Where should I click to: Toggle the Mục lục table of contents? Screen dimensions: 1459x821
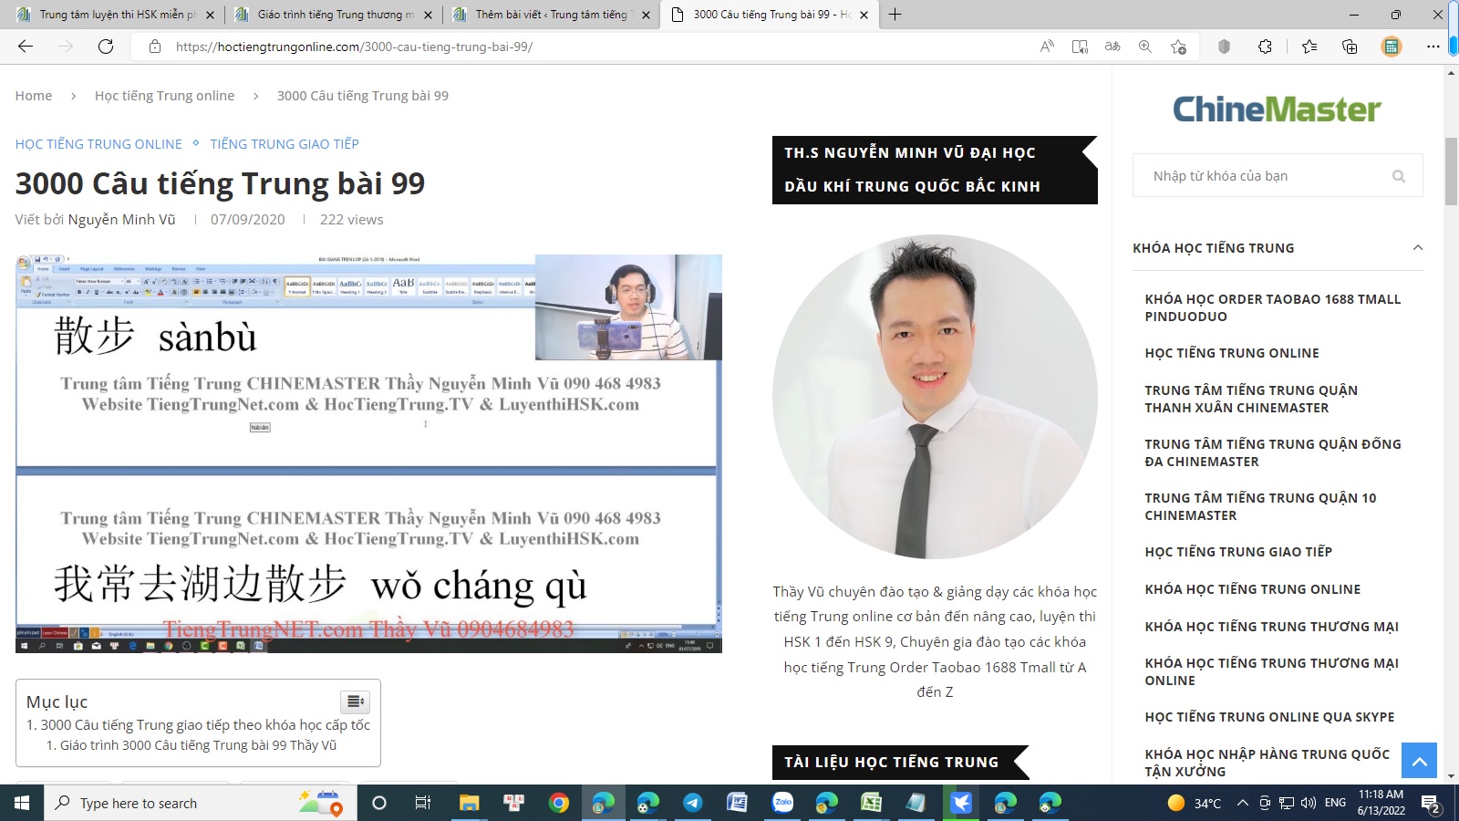355,701
